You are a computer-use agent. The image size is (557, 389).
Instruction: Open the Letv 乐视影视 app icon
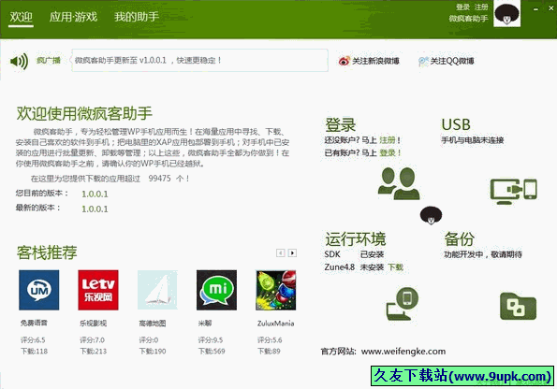98,290
